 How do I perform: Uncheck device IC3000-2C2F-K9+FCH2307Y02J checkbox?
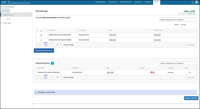pos(41,35)
